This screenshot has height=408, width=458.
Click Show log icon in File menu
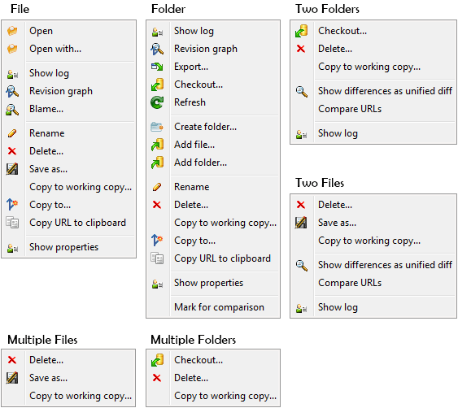click(x=12, y=75)
